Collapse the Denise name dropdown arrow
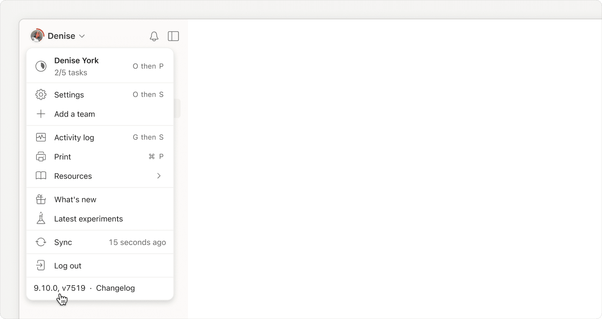This screenshot has height=319, width=602. tap(82, 36)
